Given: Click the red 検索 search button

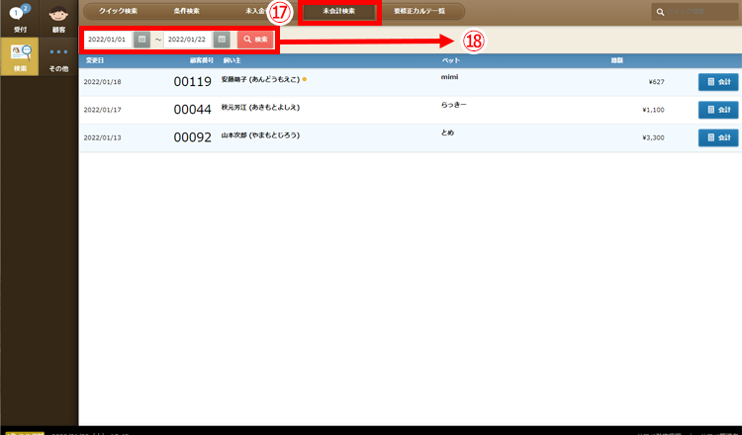Looking at the screenshot, I should (x=255, y=40).
